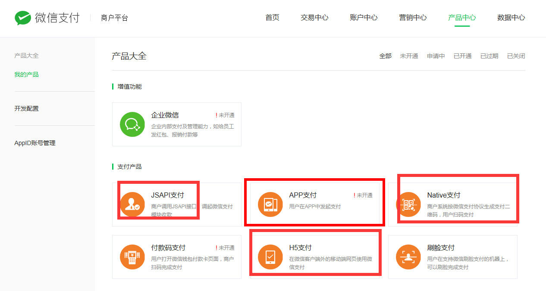Image resolution: width=546 pixels, height=291 pixels.
Task: Click the 企业内部支付及管理能力 description text
Action: (x=192, y=130)
